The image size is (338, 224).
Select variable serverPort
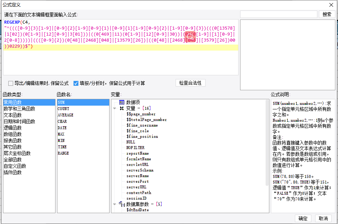pyautogui.click(x=138, y=181)
